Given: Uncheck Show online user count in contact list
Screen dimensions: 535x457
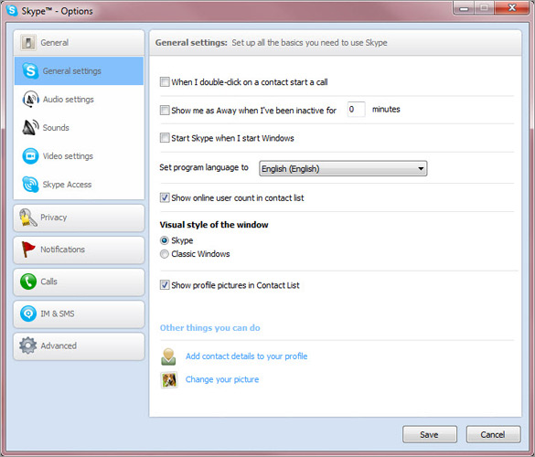Looking at the screenshot, I should pos(165,197).
